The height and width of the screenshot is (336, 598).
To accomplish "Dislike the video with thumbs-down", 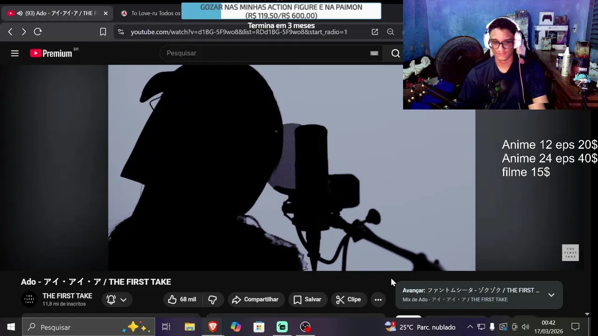I will click(x=213, y=300).
